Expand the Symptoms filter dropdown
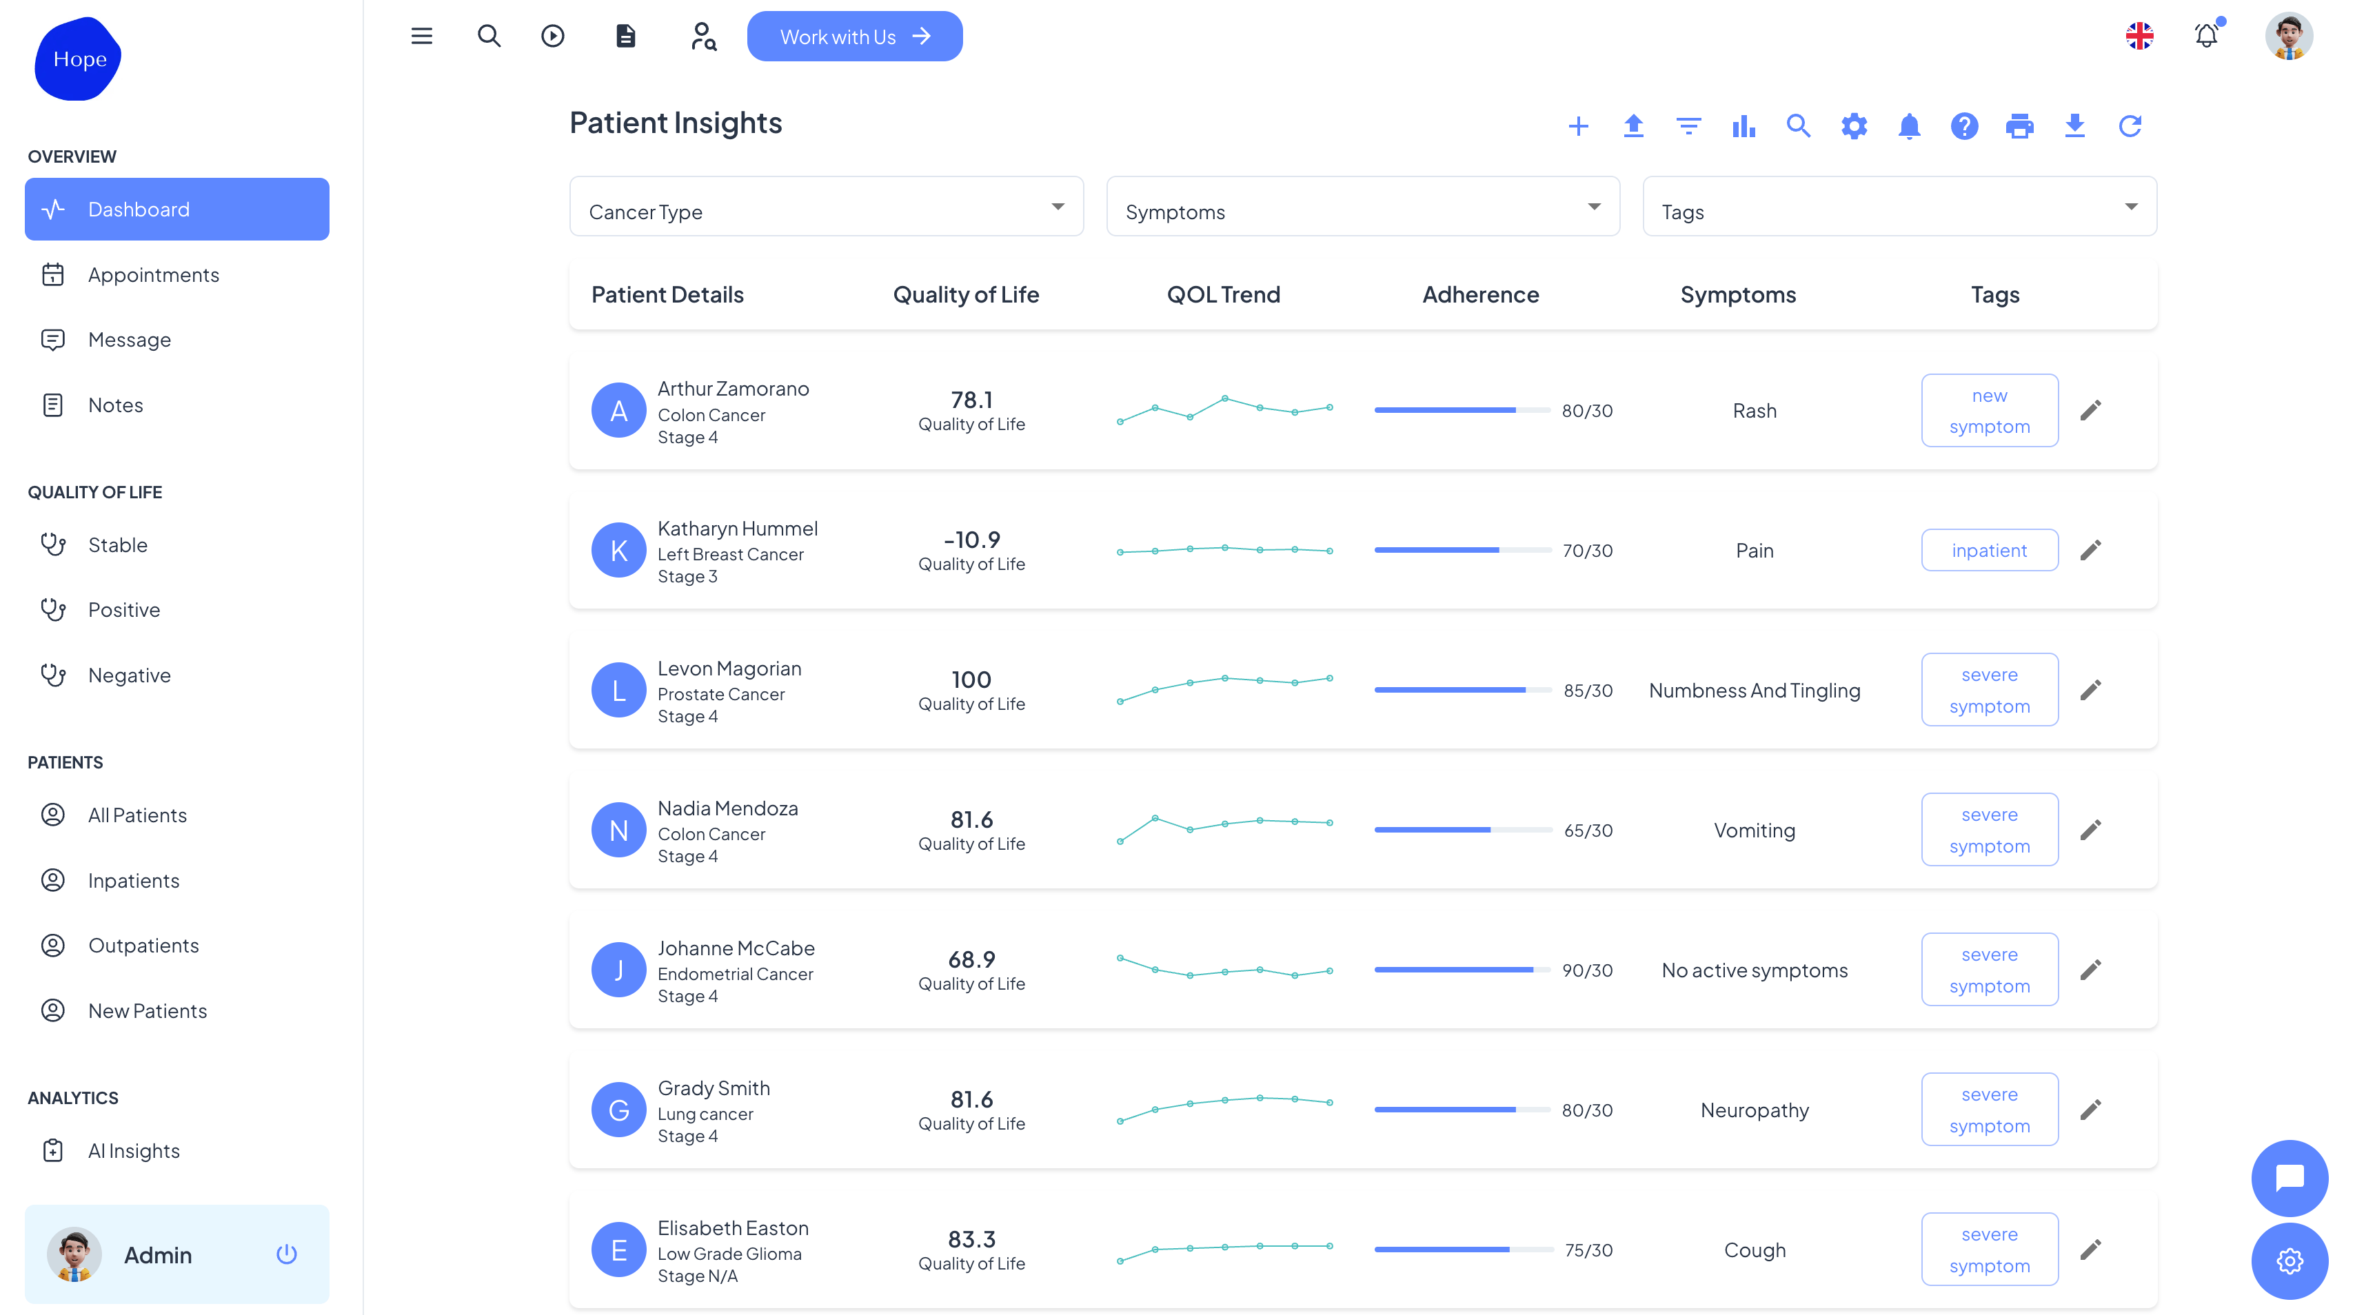The image size is (2355, 1315). pyautogui.click(x=1363, y=207)
